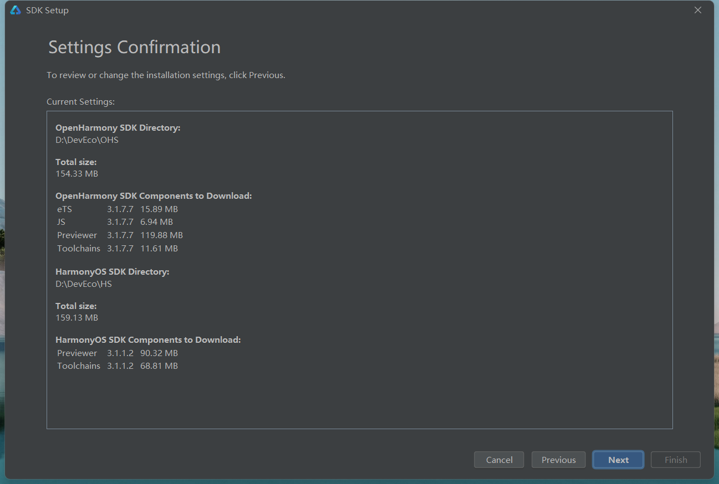The width and height of the screenshot is (719, 484).
Task: Click HarmonyOS SDK Components to Download heading
Action: pos(148,340)
